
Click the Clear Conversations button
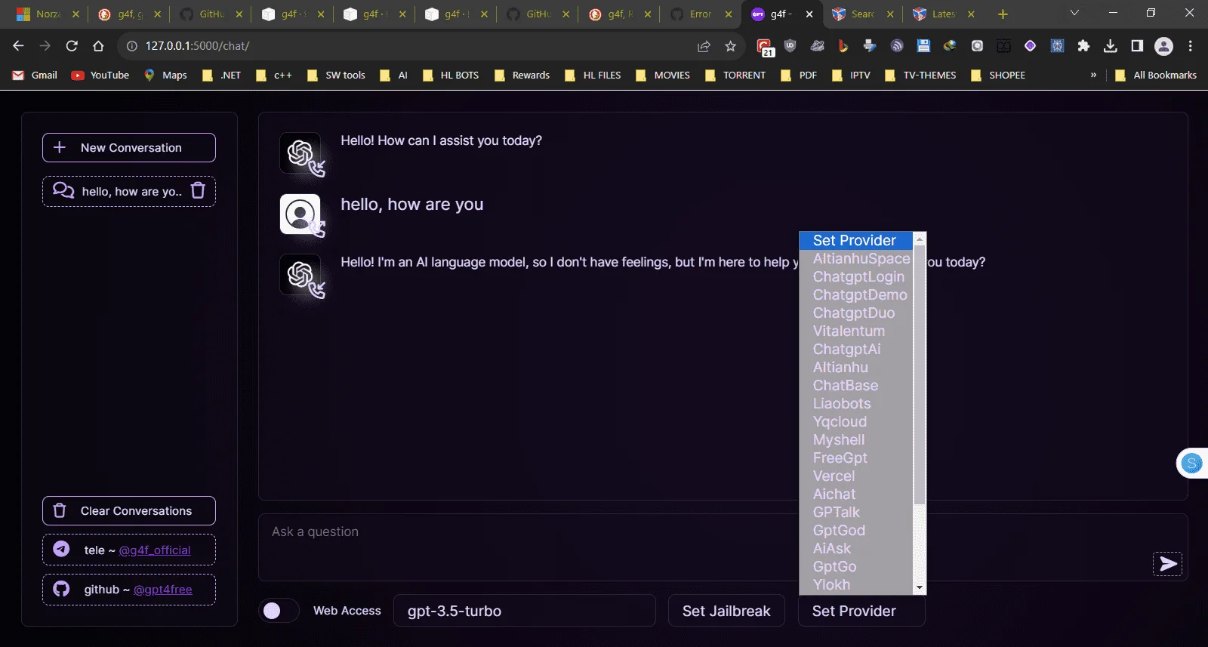pos(129,510)
